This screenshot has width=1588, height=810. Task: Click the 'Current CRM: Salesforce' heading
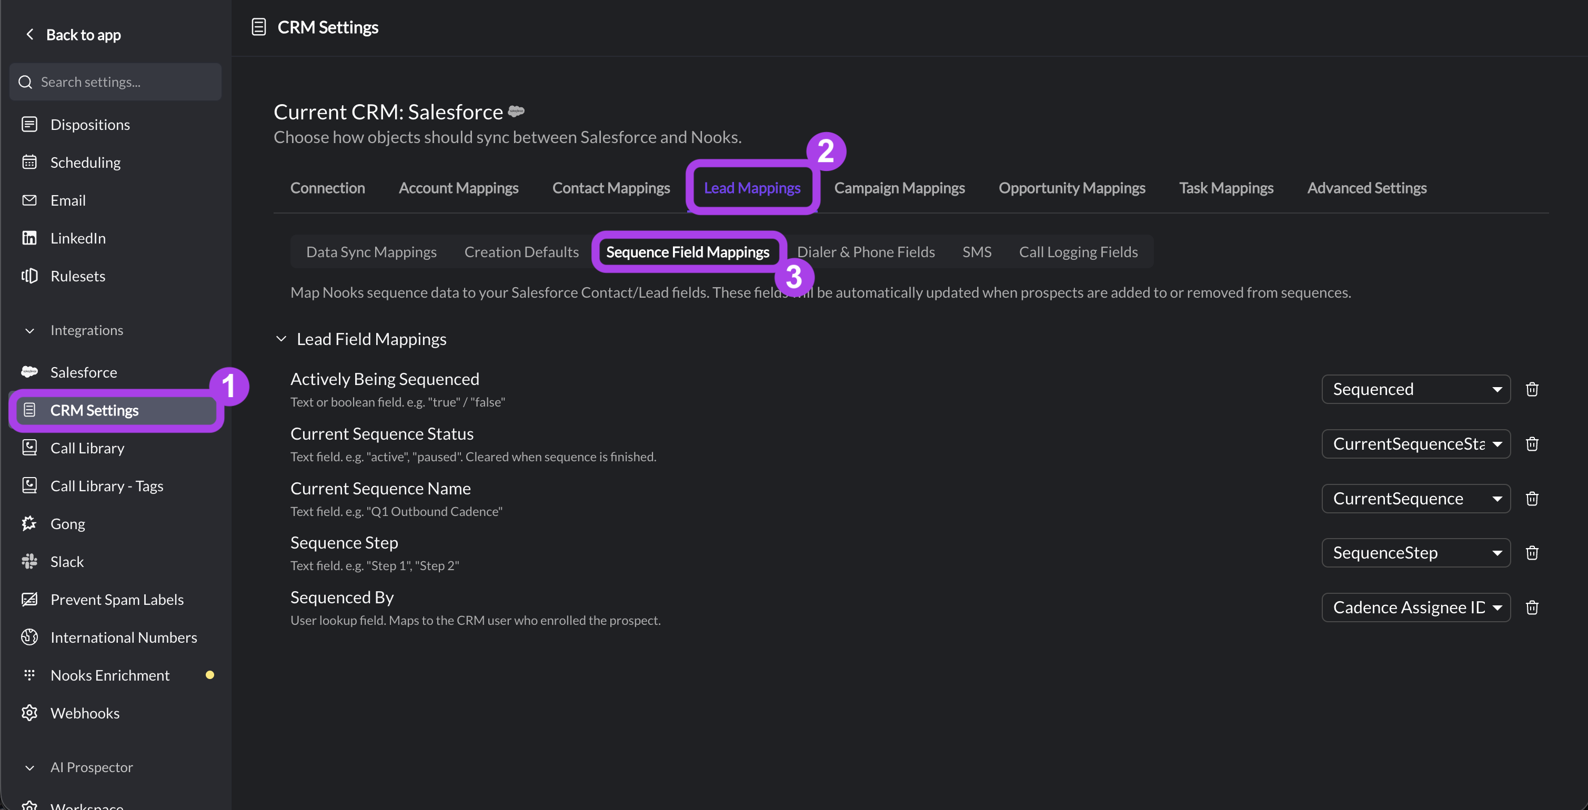pyautogui.click(x=388, y=112)
